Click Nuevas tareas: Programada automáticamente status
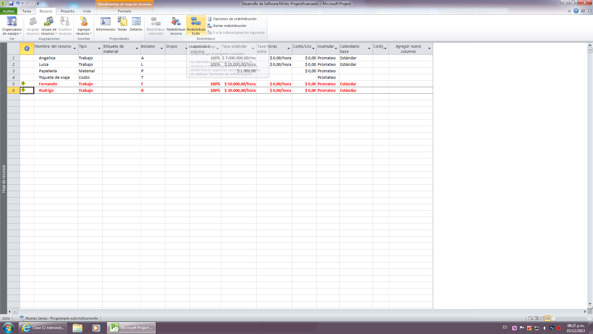The height and width of the screenshot is (334, 593). coord(59,318)
